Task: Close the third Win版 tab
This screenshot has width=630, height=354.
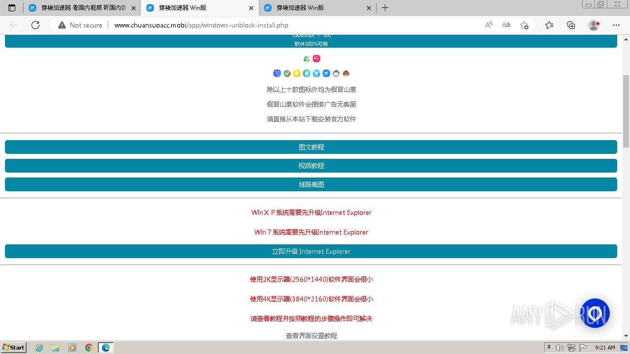Action: click(x=369, y=8)
